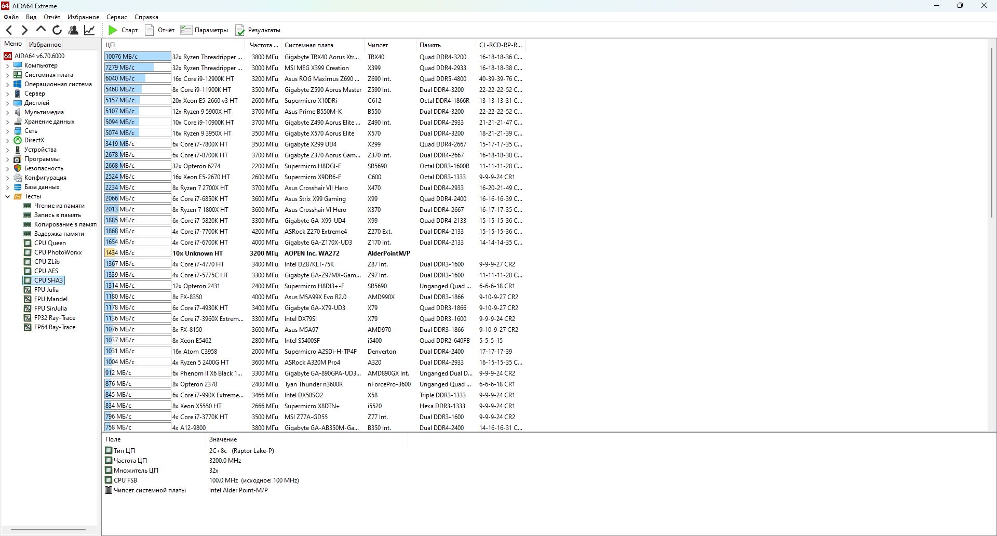
Task: Open the Избранное menu in menu bar
Action: coord(83,17)
